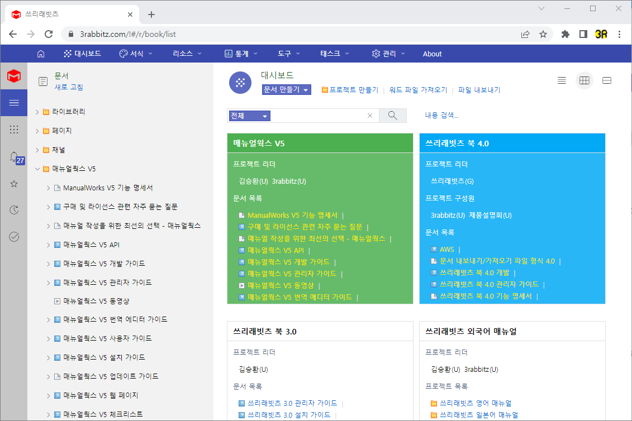Run search with the magnifier button

[393, 116]
